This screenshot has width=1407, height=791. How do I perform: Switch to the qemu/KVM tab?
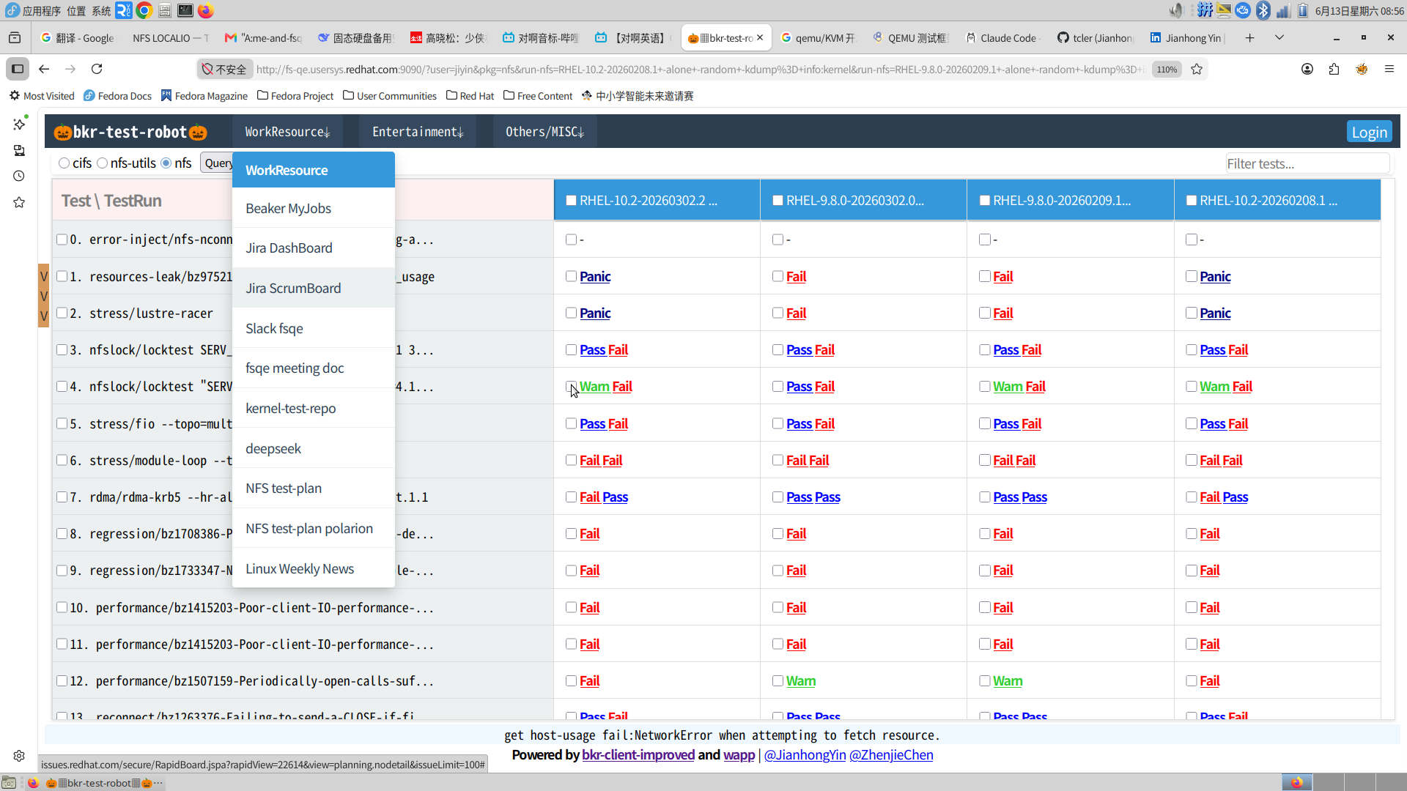point(818,37)
